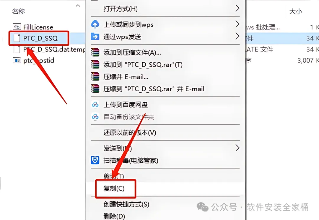Expand the 发送到 submenu arrow
319x220 pixels.
point(237,148)
